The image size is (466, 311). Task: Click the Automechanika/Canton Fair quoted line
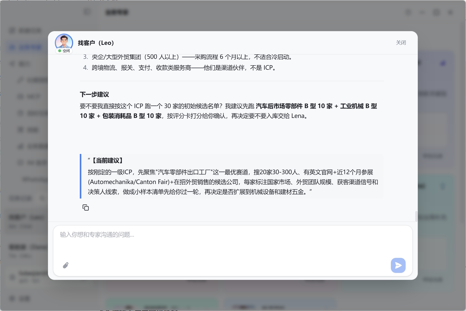pos(233,182)
